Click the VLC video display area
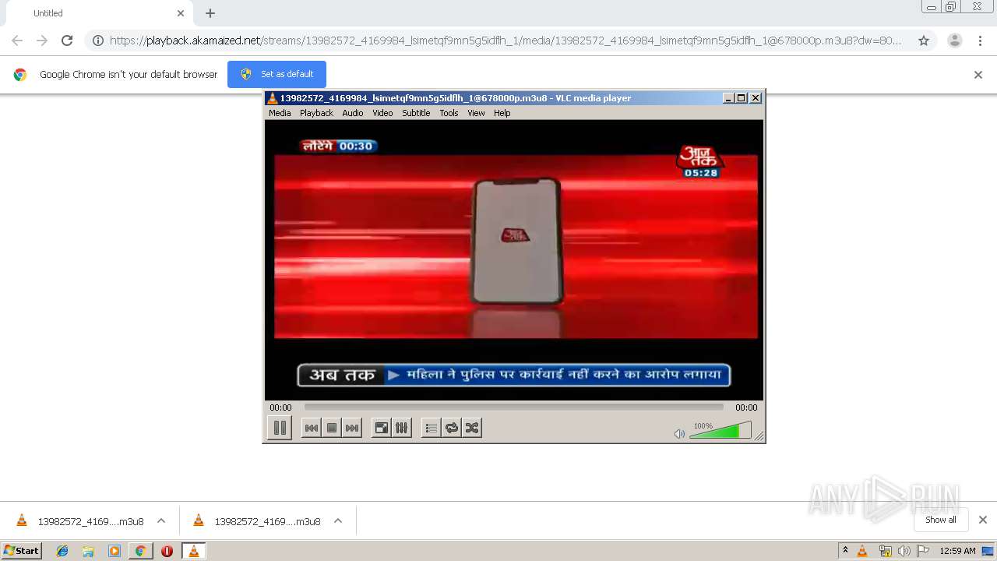Screen dimensions: 997x561 (x=514, y=260)
